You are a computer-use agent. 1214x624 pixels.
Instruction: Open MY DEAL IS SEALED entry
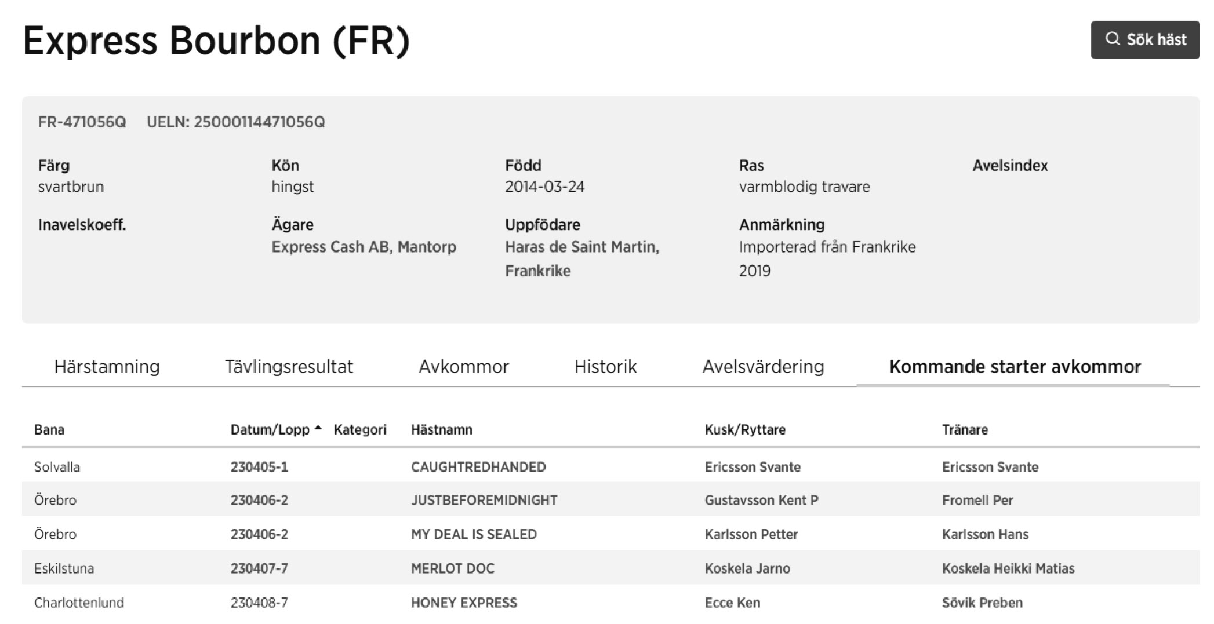[x=474, y=534]
